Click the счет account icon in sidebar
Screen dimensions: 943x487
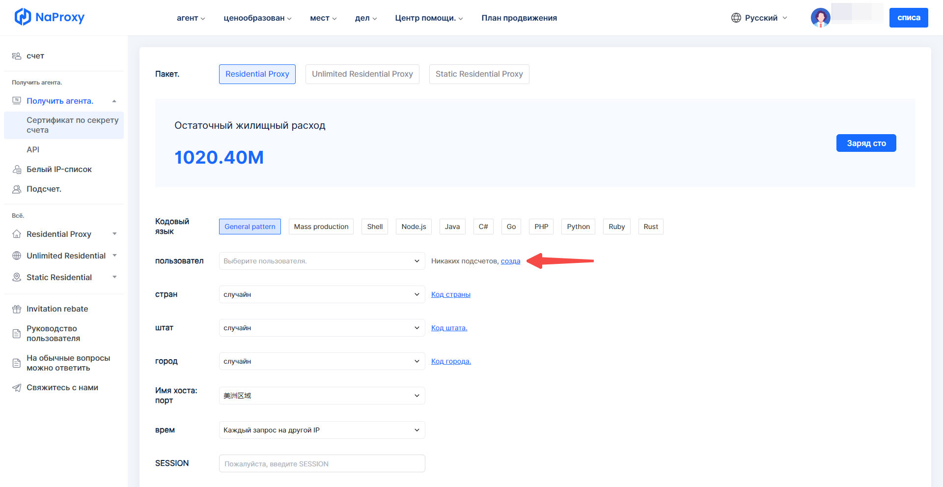[17, 56]
